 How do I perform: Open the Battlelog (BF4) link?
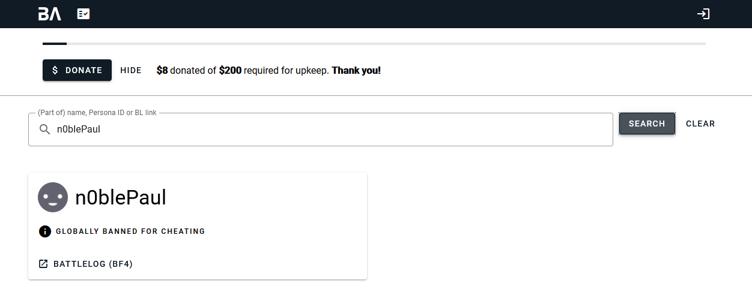[x=92, y=264]
